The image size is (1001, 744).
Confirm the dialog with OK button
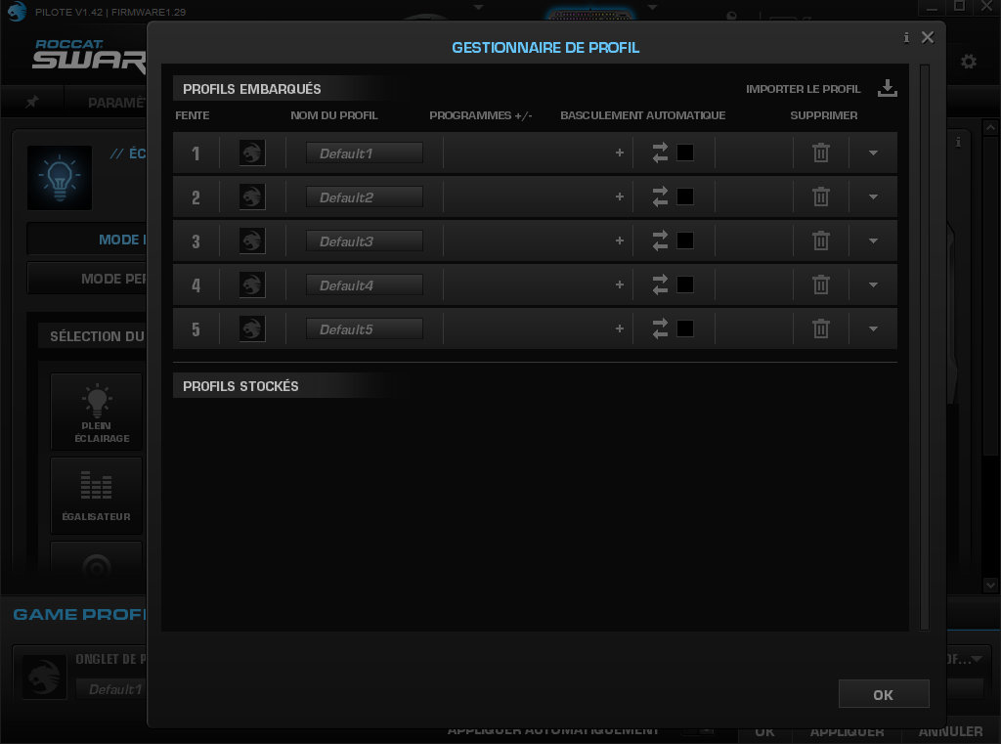pos(884,694)
